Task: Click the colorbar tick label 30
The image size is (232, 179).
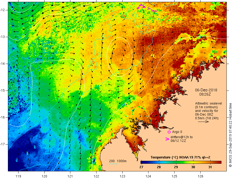Action: [x=193, y=167]
